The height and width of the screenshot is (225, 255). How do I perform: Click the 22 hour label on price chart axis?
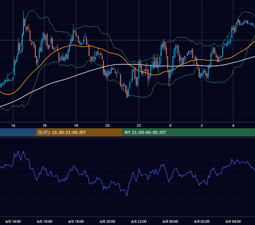click(x=139, y=126)
